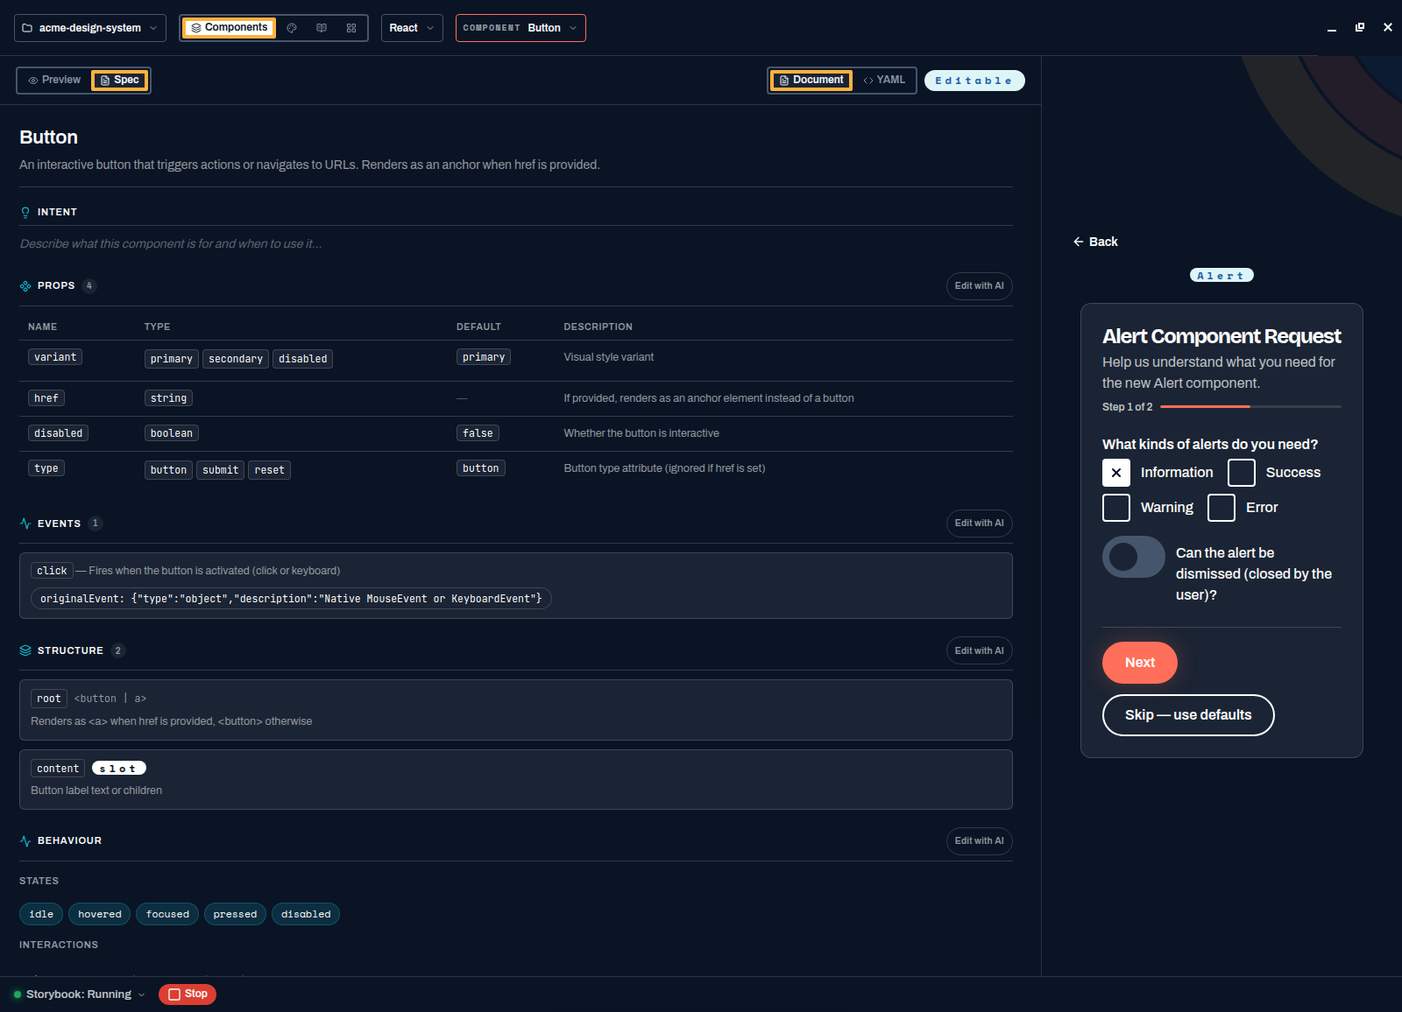Check the Warning alert checkbox
The height and width of the screenshot is (1012, 1402).
1116,508
